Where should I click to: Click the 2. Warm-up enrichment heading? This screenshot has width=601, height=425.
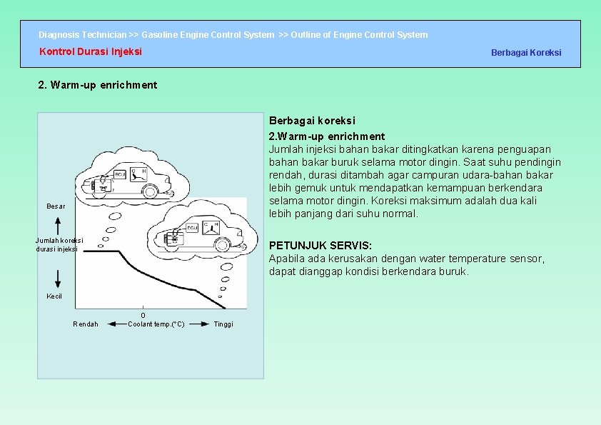pos(98,85)
